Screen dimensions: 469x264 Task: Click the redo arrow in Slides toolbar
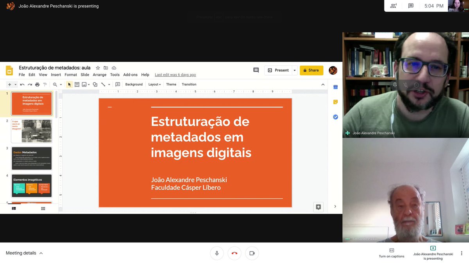[30, 84]
